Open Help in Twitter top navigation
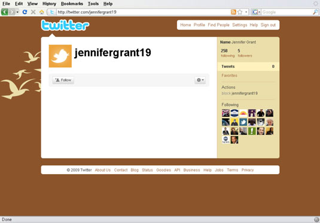Viewport: 320px width, 223px height. 254,25
